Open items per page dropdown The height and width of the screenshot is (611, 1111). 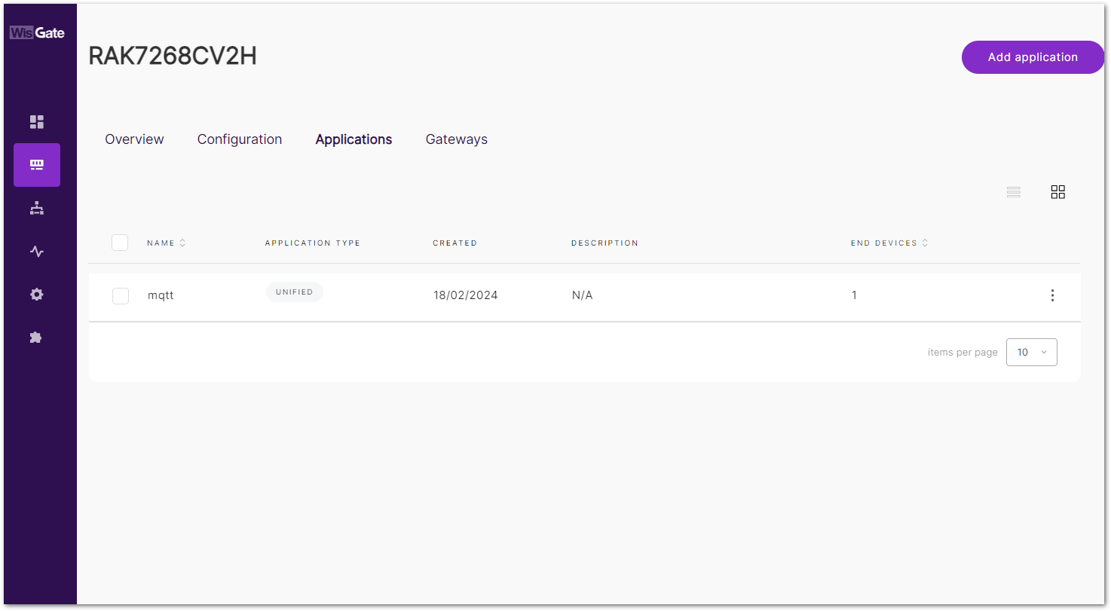(1032, 352)
